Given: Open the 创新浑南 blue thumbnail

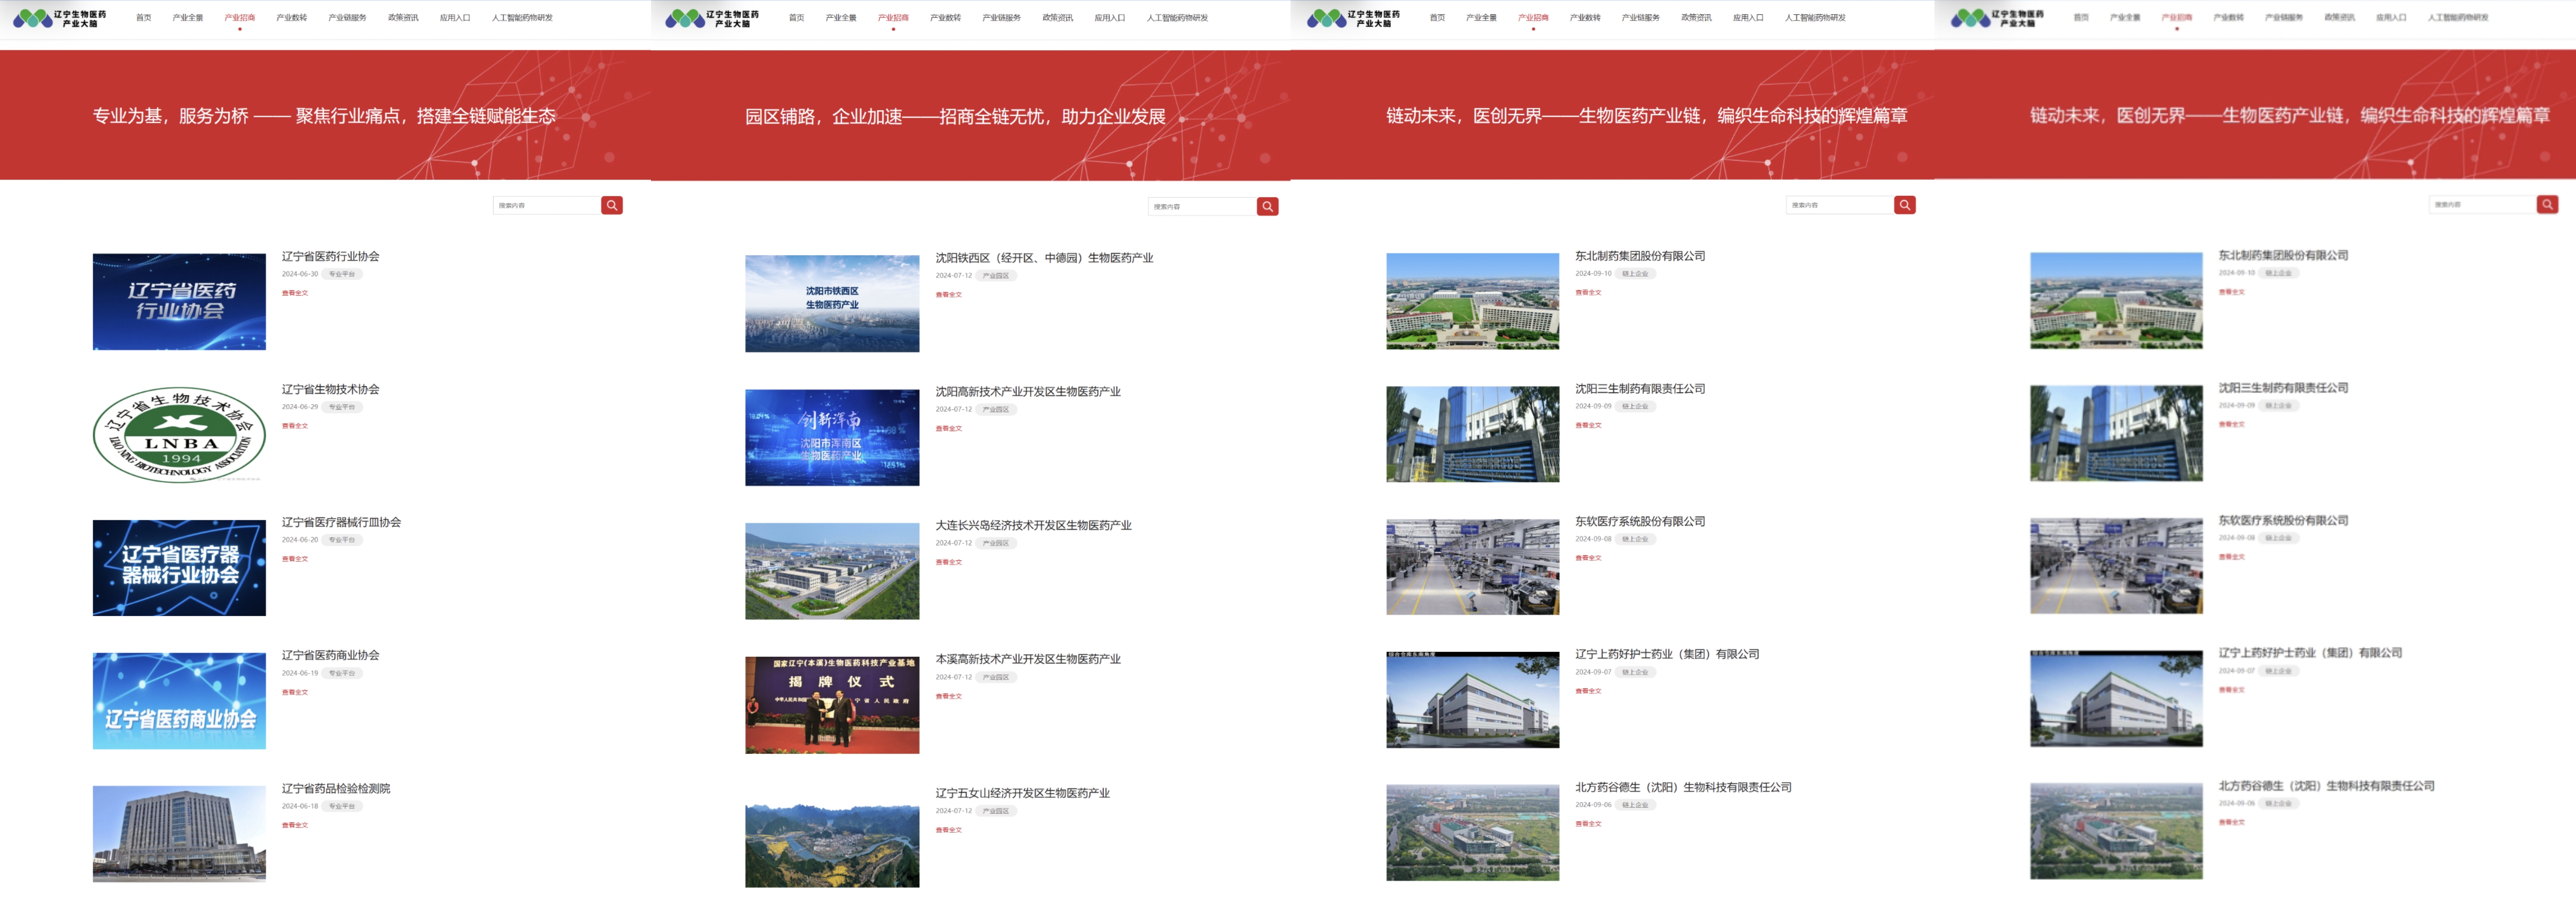Looking at the screenshot, I should click(x=832, y=437).
